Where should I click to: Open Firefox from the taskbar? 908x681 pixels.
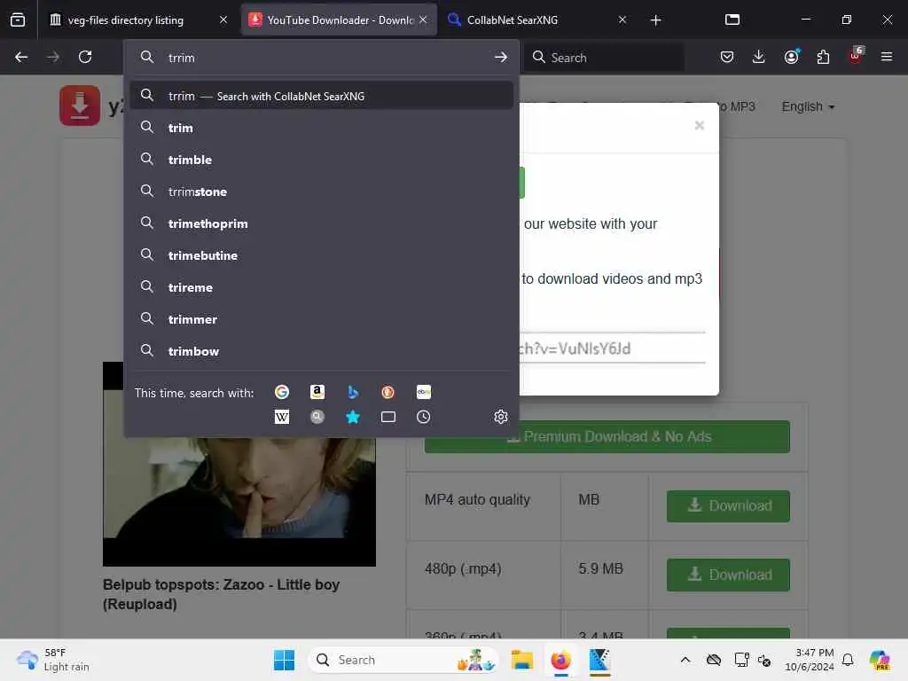coord(560,660)
